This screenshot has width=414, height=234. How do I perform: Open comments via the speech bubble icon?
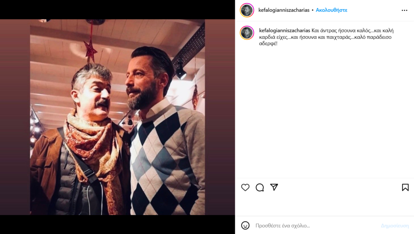[260, 187]
